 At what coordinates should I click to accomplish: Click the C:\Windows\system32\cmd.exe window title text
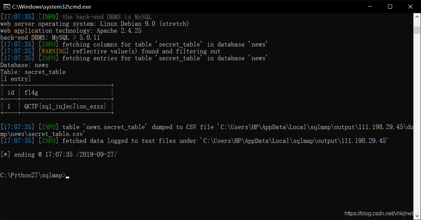tap(52, 7)
